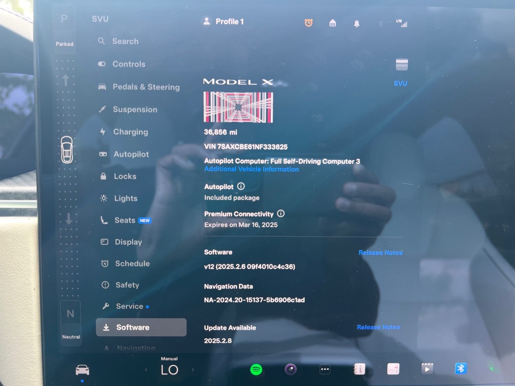Viewport: 515px width, 386px height.
Task: Tap the Manual LO climate display
Action: tap(169, 366)
